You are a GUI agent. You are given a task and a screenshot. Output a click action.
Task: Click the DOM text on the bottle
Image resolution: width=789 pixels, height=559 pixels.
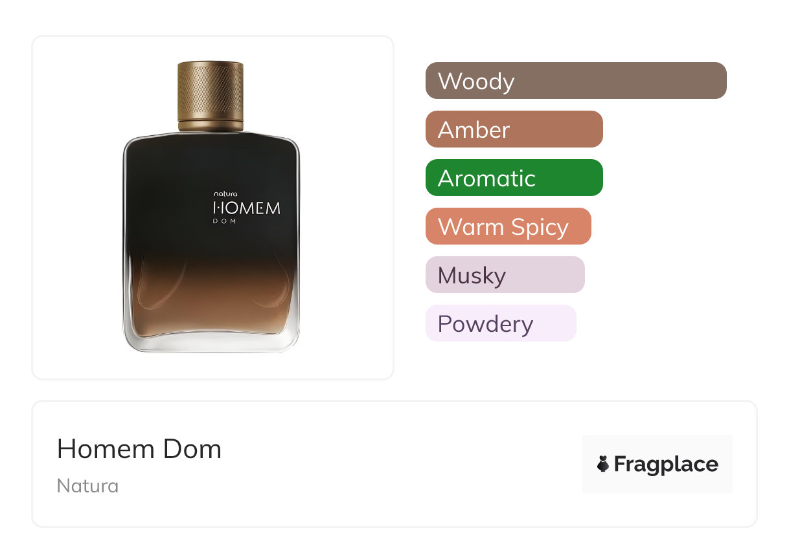224,221
